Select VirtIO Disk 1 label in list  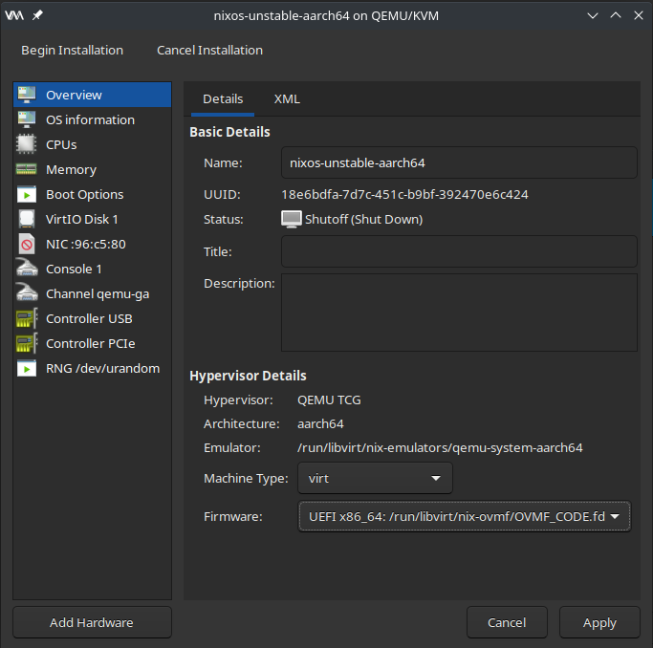tap(82, 219)
